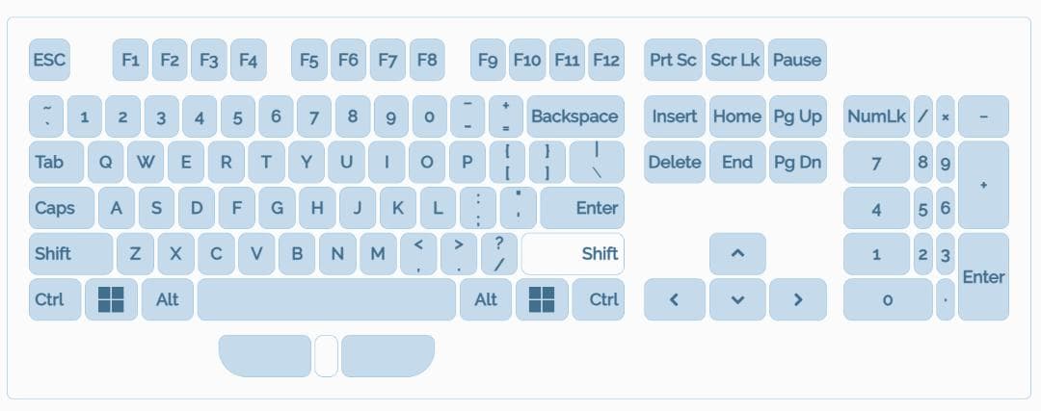Toggle the Caps lock key
The image size is (1041, 411).
(x=62, y=208)
